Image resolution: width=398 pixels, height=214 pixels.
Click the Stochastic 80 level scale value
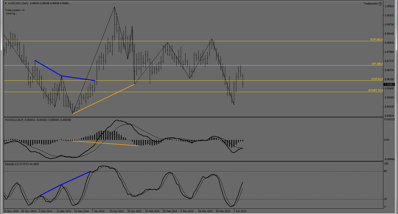[x=386, y=171]
